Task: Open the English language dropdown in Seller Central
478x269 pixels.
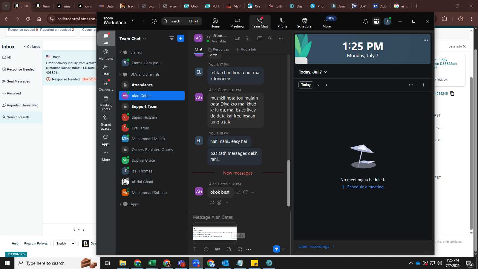Action: 65,244
